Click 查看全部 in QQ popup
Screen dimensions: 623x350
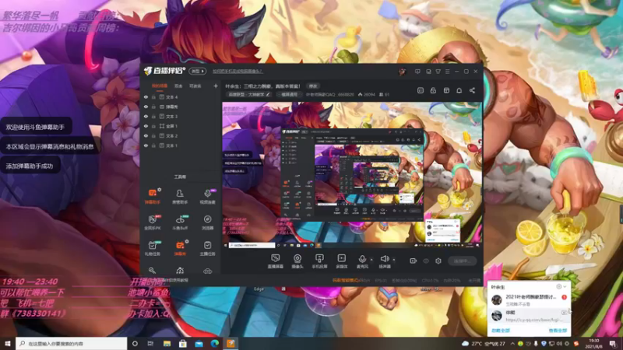tap(558, 331)
